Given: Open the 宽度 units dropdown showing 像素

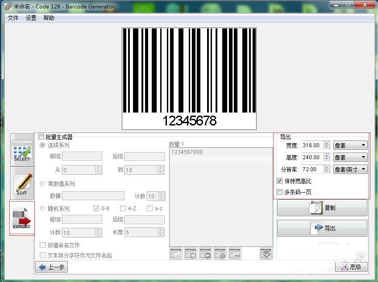Looking at the screenshot, I should tap(350, 145).
